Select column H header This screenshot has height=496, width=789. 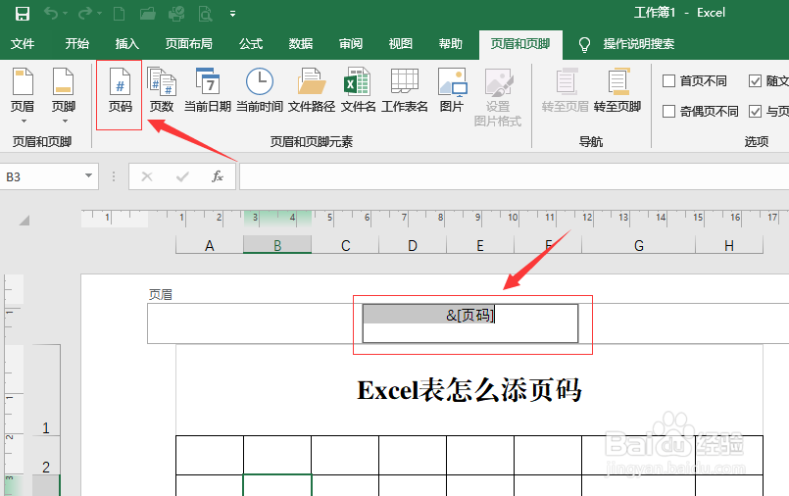coord(729,245)
